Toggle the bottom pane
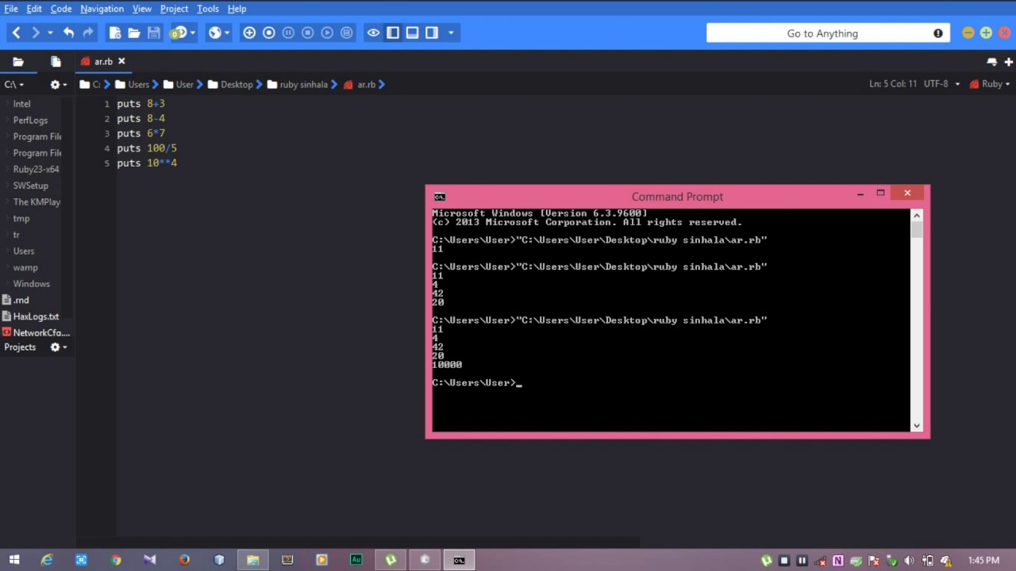The width and height of the screenshot is (1016, 571). 412,33
